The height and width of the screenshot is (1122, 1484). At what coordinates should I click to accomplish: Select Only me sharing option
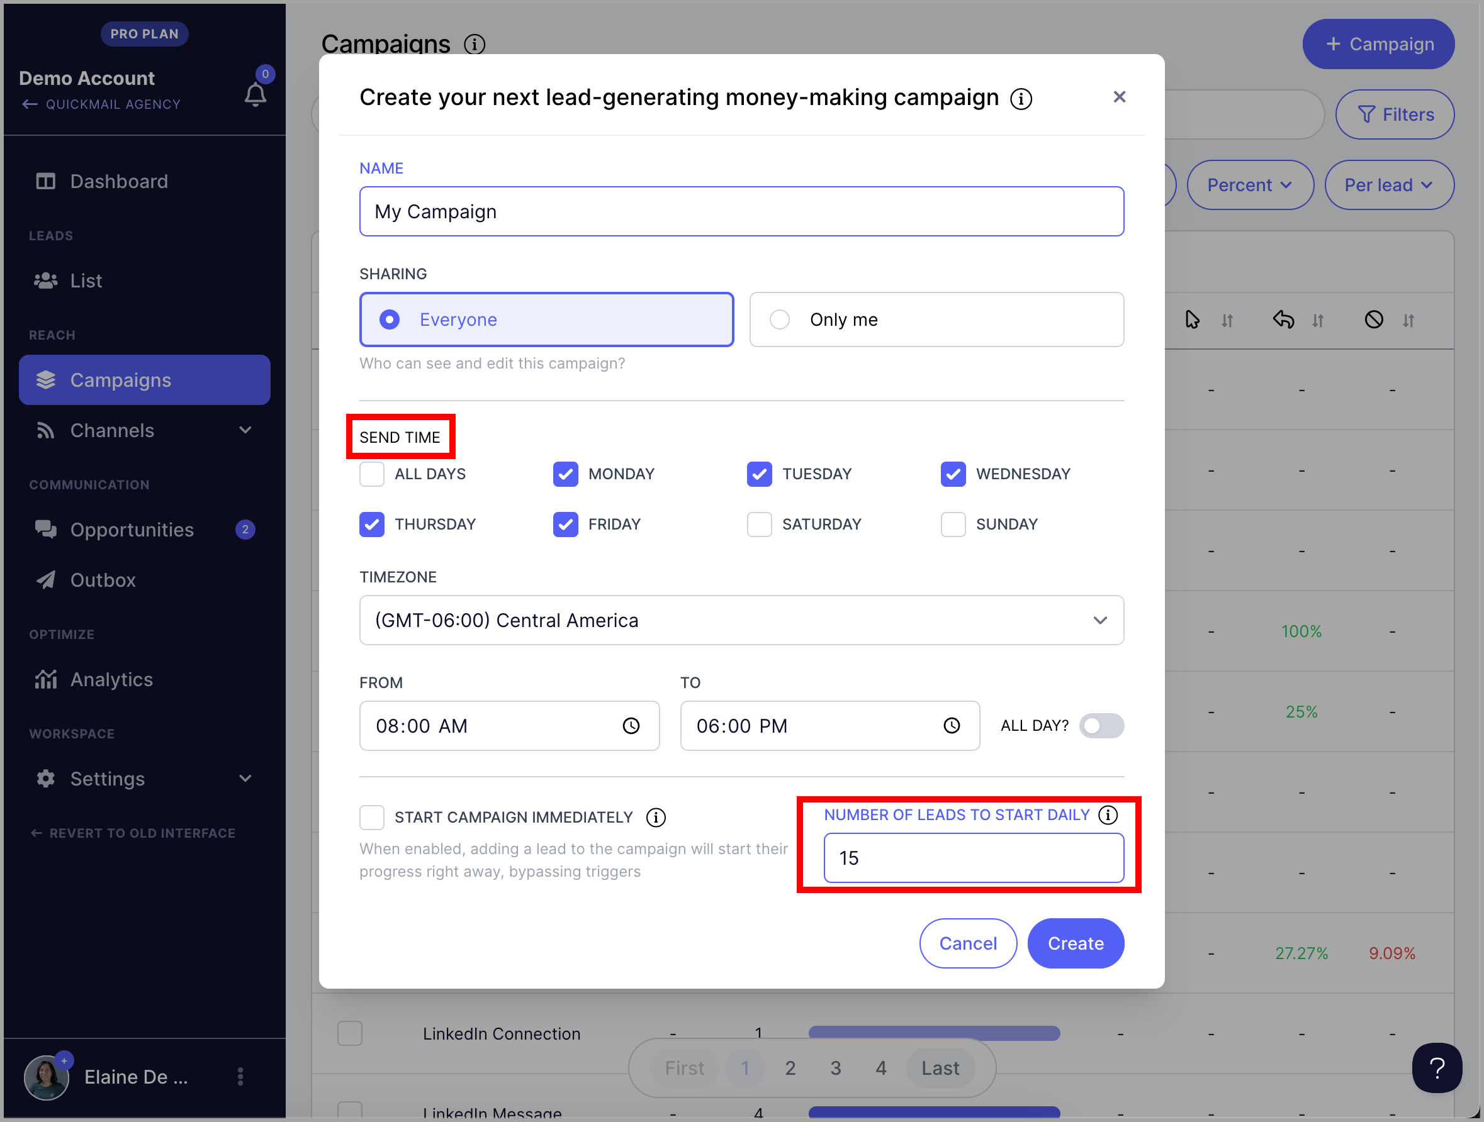pyautogui.click(x=936, y=319)
